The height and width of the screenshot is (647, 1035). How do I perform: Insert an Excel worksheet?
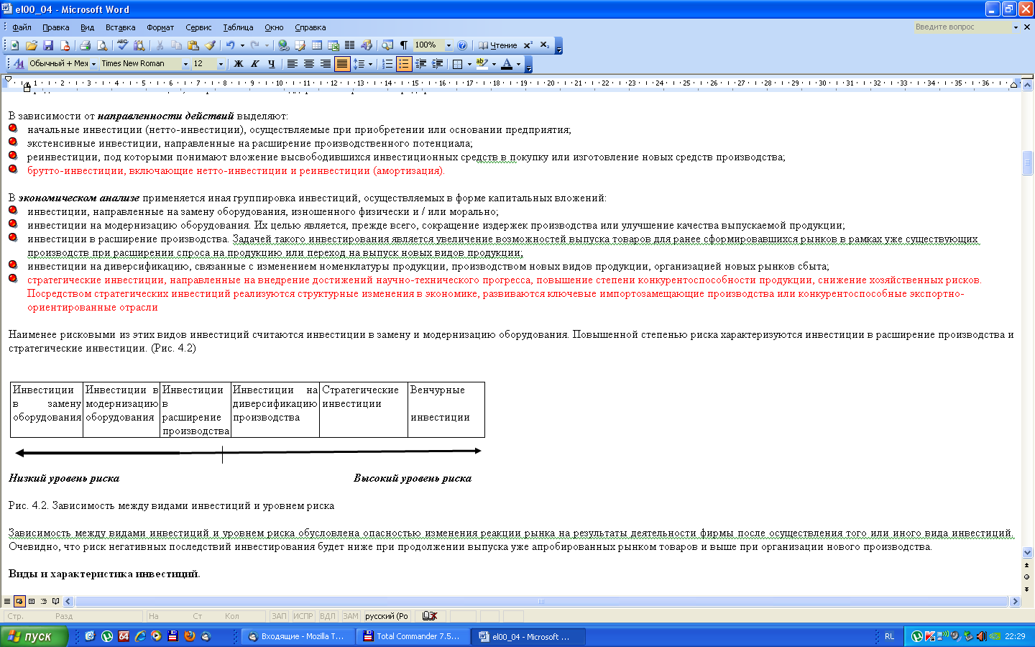click(333, 45)
